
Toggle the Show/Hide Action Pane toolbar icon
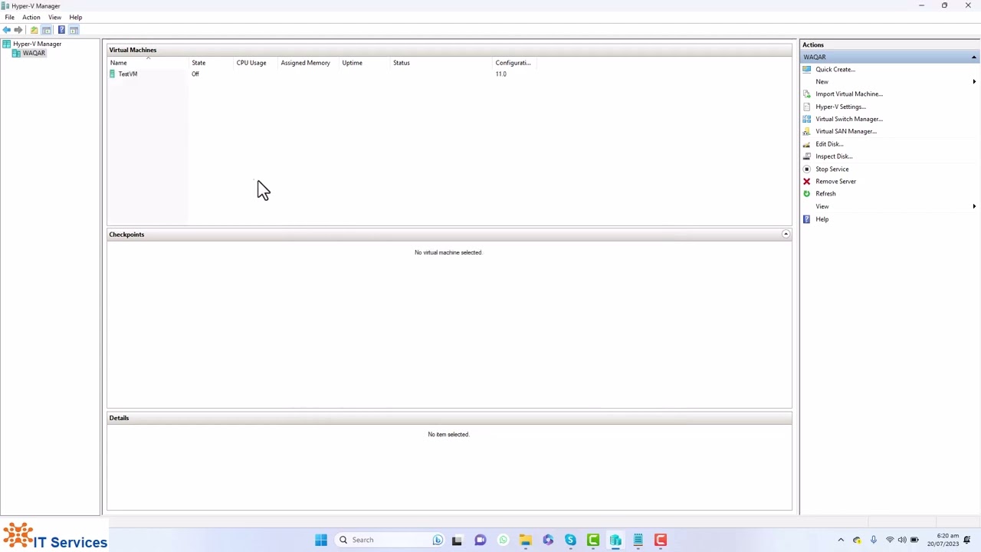coord(74,30)
